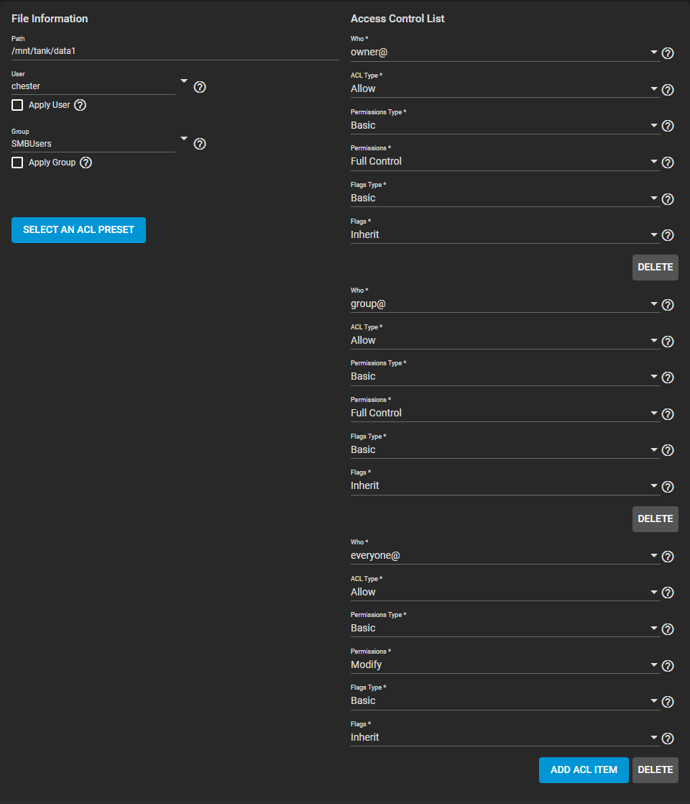The width and height of the screenshot is (690, 804).
Task: Click help icon for Modify permissions
Action: pyautogui.click(x=668, y=666)
